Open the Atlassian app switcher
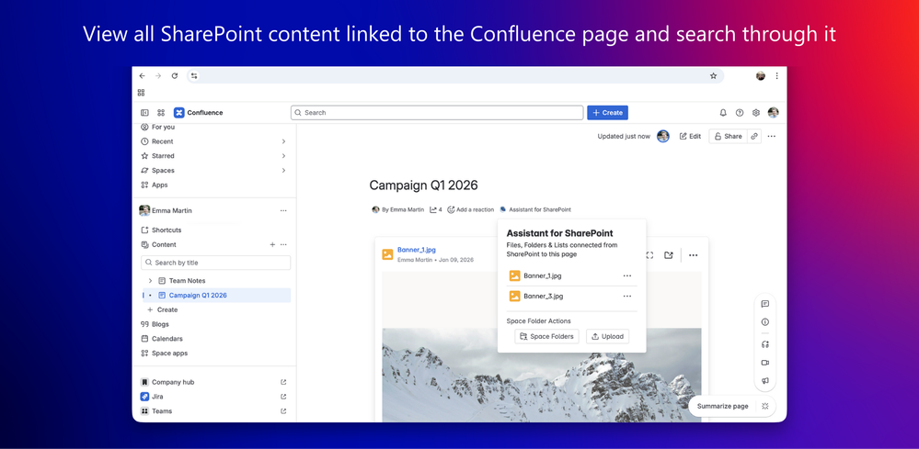This screenshot has width=919, height=449. [x=161, y=113]
